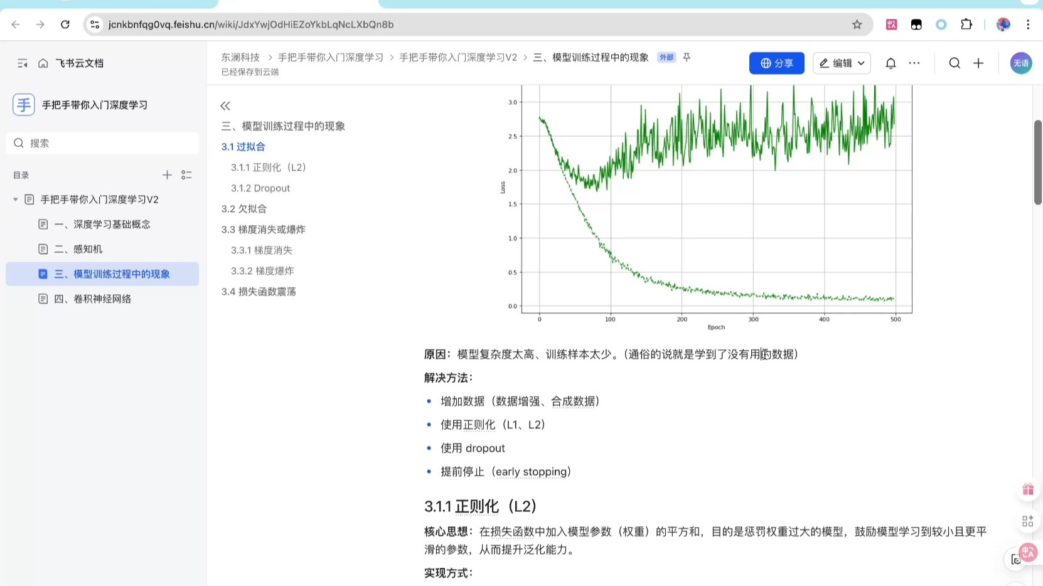
Task: Create new with the plus icon
Action: coord(978,63)
